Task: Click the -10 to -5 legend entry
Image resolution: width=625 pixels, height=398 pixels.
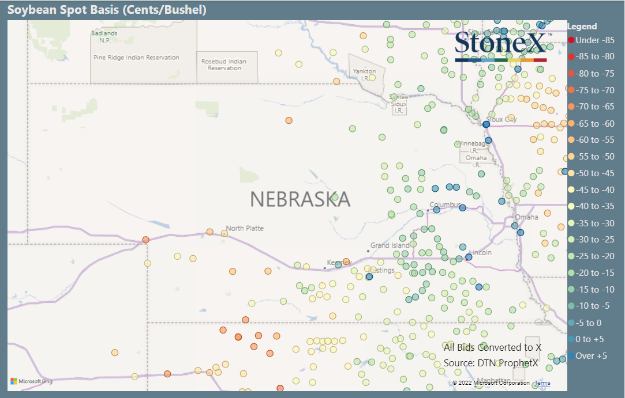Action: pyautogui.click(x=589, y=306)
